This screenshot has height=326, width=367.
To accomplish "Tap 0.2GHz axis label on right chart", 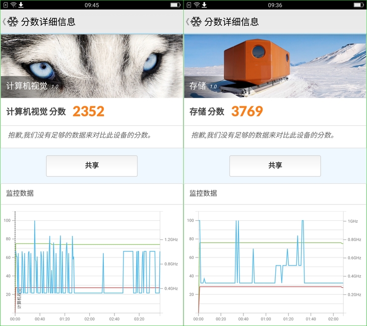I will click(x=354, y=295).
